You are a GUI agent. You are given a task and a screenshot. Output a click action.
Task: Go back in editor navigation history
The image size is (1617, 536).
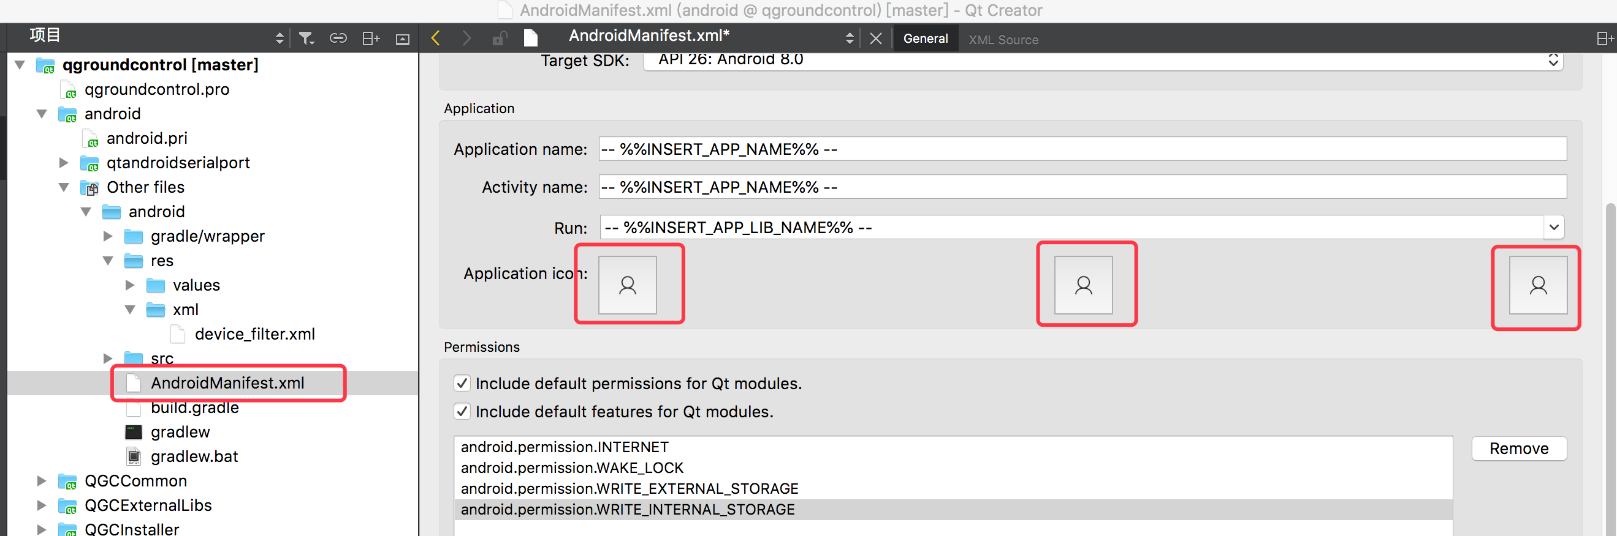point(436,38)
